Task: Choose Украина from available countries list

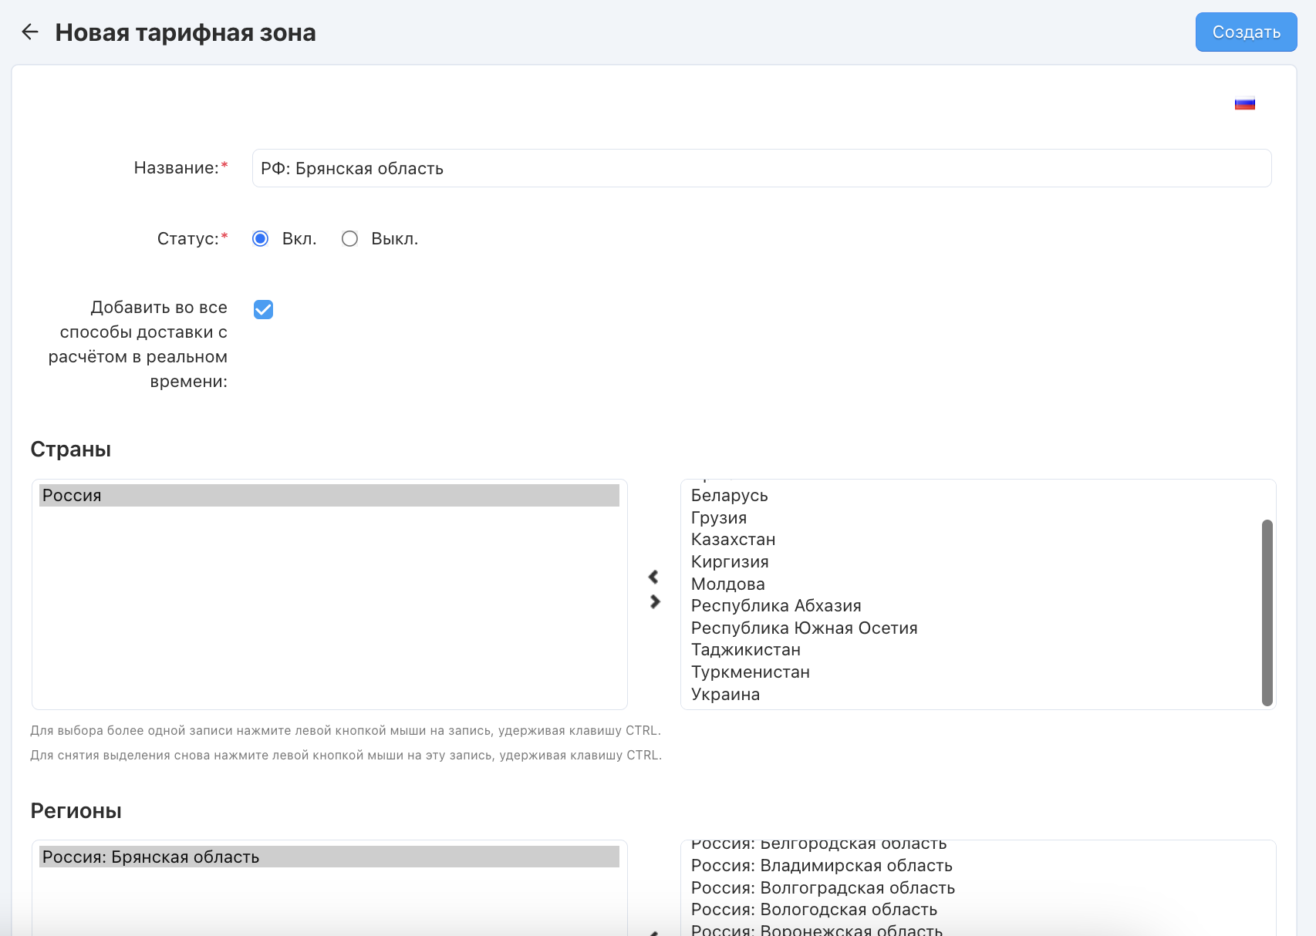Action: pos(725,695)
